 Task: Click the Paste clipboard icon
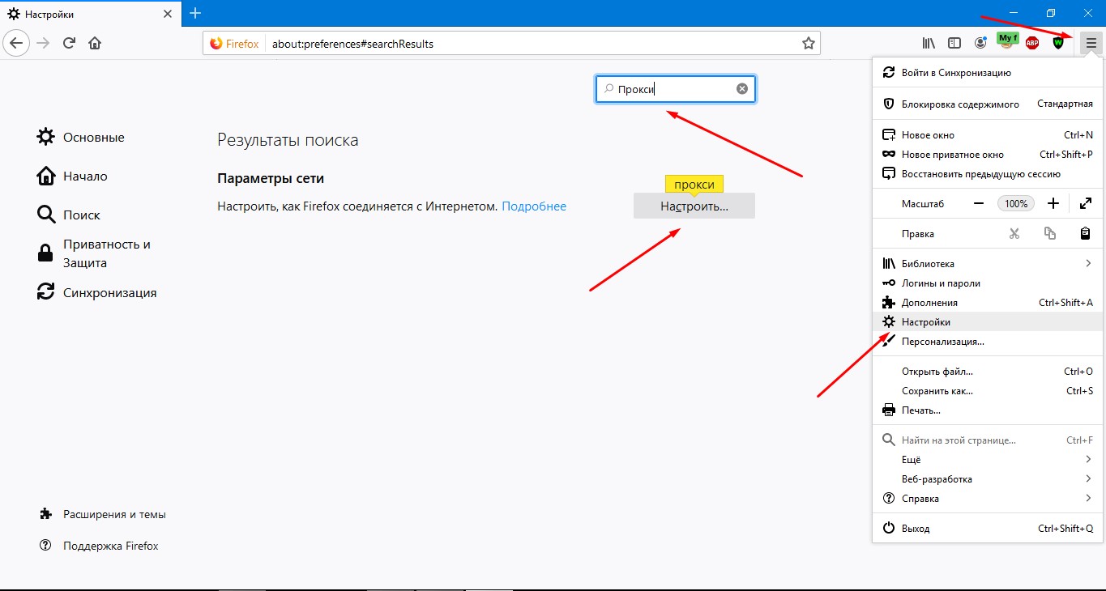pos(1085,234)
